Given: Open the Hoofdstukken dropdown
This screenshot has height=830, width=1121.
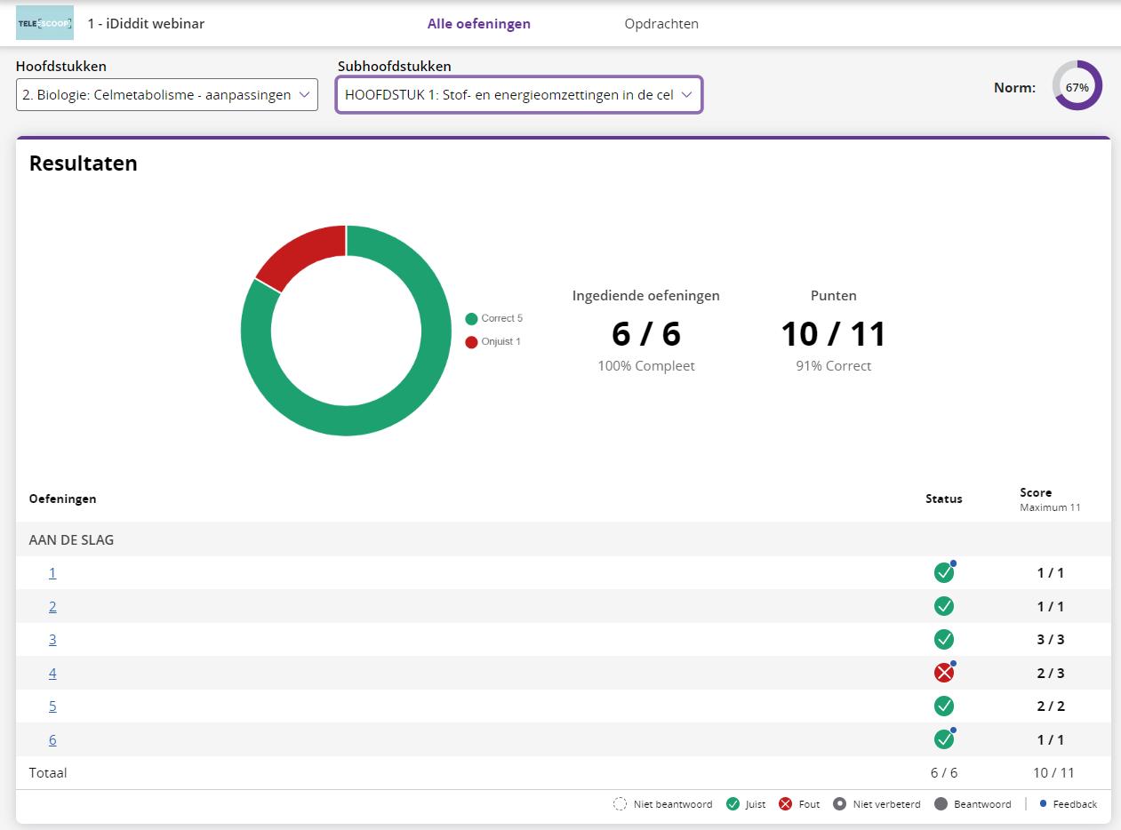Looking at the screenshot, I should coord(167,94).
